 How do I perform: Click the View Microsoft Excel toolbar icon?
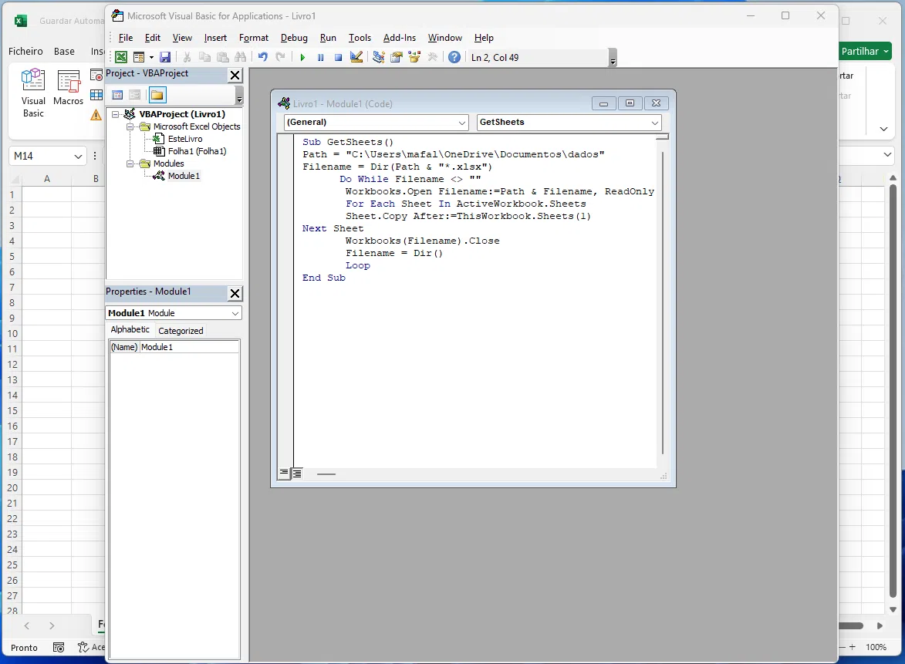coord(121,57)
